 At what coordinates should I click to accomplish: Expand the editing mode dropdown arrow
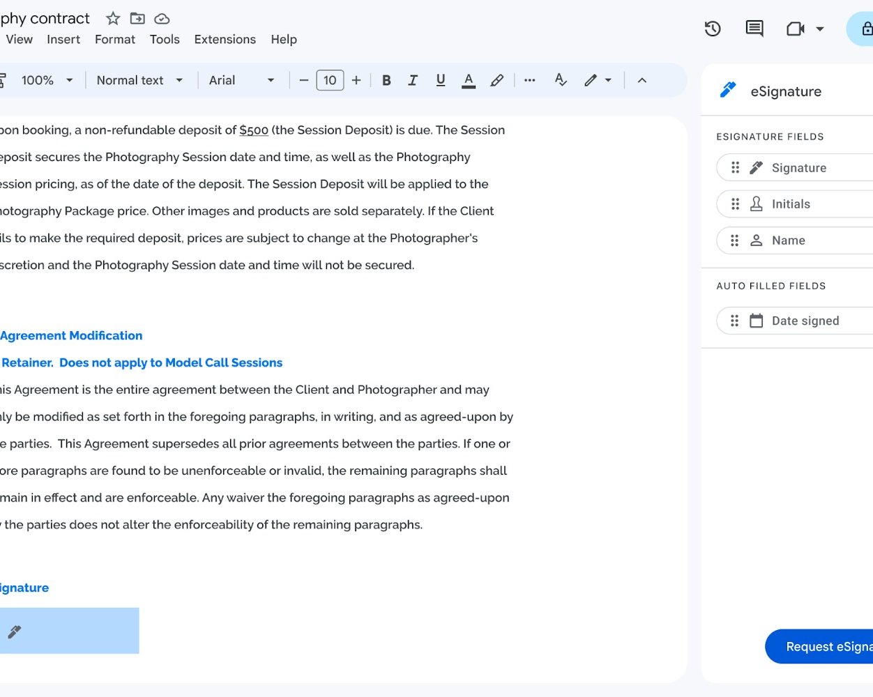pyautogui.click(x=608, y=80)
